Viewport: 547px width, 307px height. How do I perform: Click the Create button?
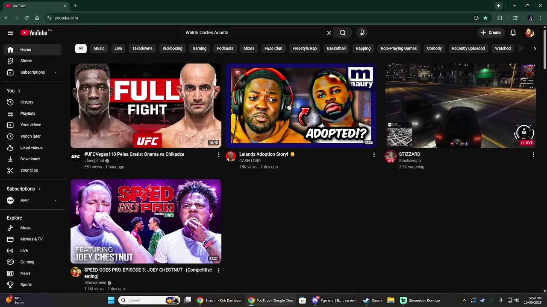[491, 33]
